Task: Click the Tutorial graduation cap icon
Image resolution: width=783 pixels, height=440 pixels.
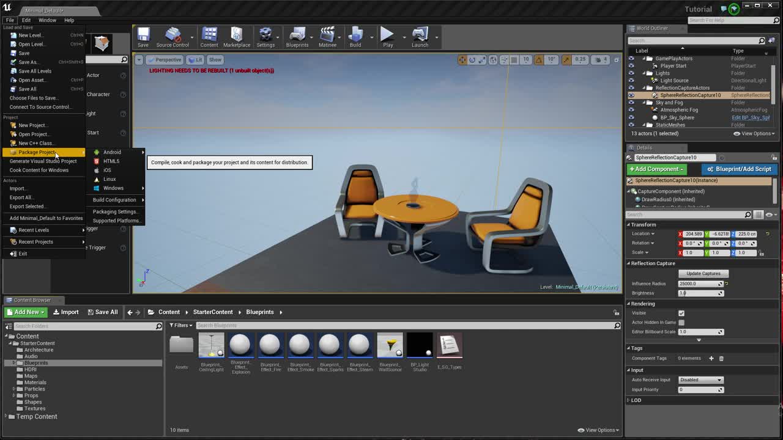Action: pos(734,9)
